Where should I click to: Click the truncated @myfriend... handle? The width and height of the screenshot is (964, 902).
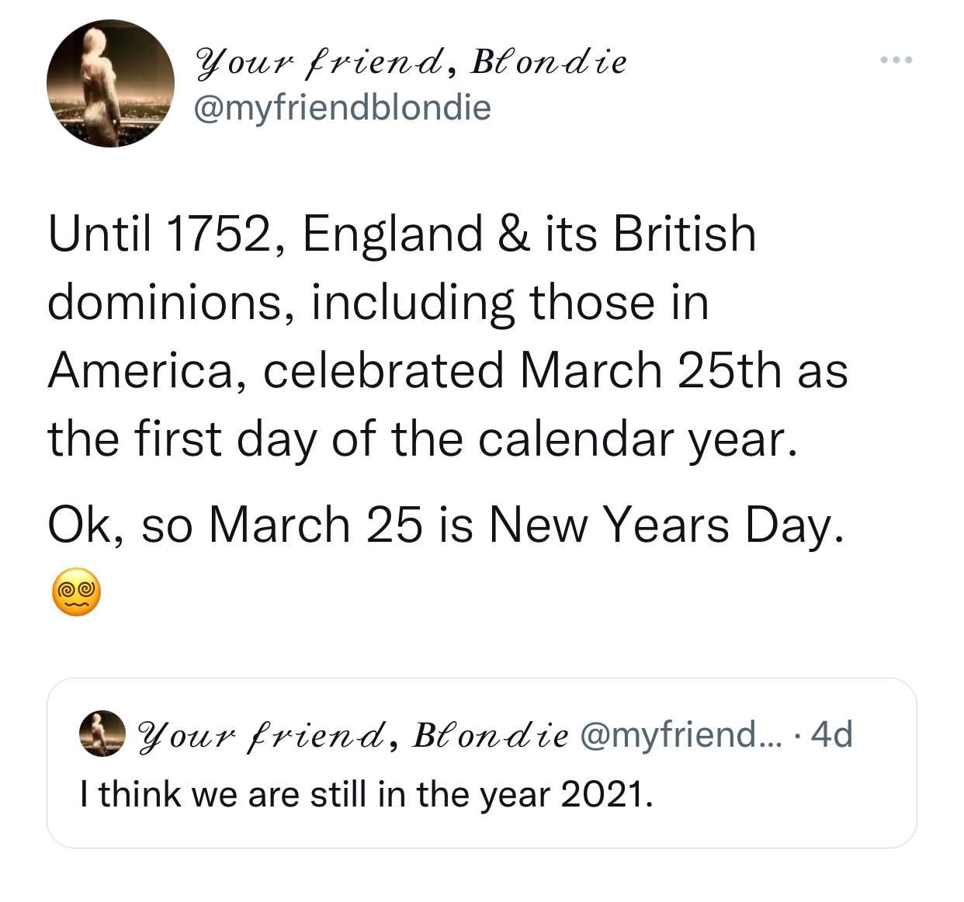click(682, 734)
